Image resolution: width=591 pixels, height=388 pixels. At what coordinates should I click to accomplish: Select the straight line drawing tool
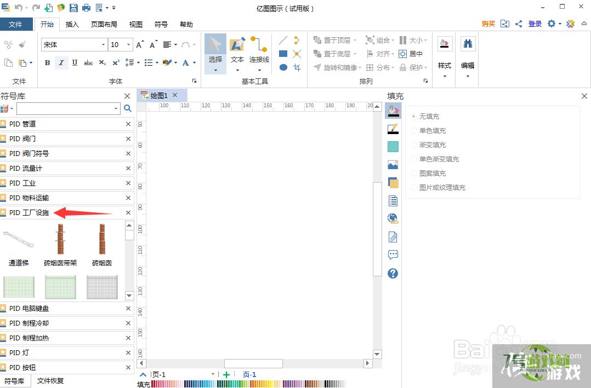click(x=283, y=40)
